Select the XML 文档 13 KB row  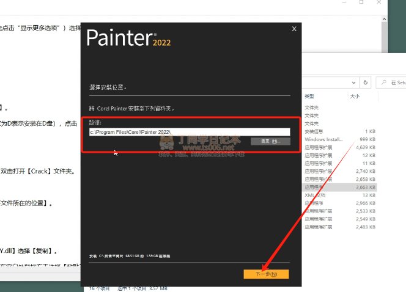point(340,195)
